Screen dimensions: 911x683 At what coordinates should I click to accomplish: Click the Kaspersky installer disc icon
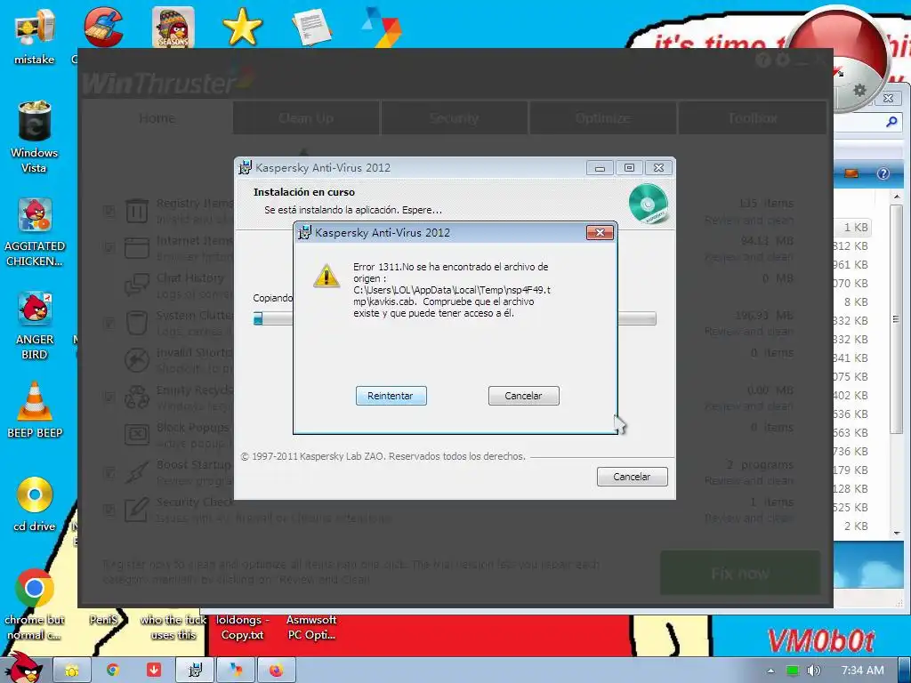(x=649, y=204)
